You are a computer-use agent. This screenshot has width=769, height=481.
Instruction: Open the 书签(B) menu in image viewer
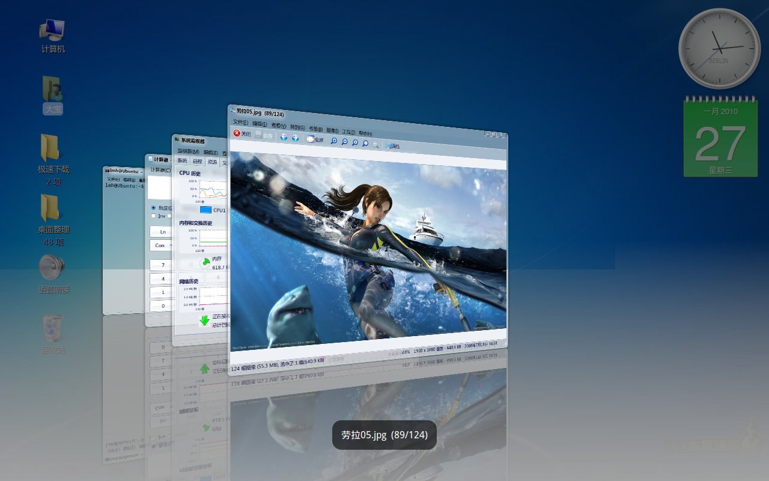(315, 129)
